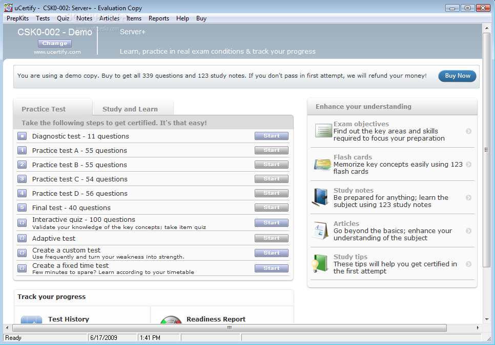Click the Test History icon
Viewport: 495px width, 345px height.
tap(31, 320)
